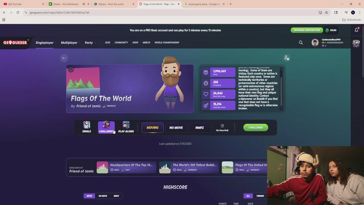This screenshot has height=205, width=364.
Task: Click the Headquarters map thumbnail
Action: click(102, 167)
